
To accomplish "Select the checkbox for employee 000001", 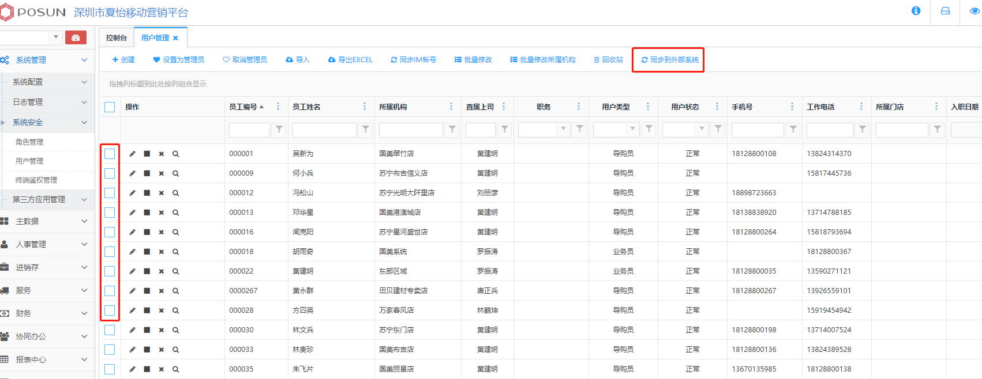I will [x=110, y=154].
